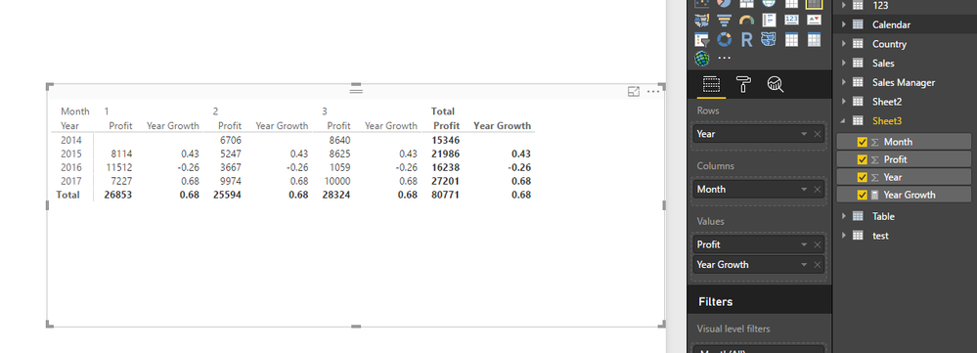977x353 pixels.
Task: Open dropdown for Year in Rows
Action: click(805, 134)
